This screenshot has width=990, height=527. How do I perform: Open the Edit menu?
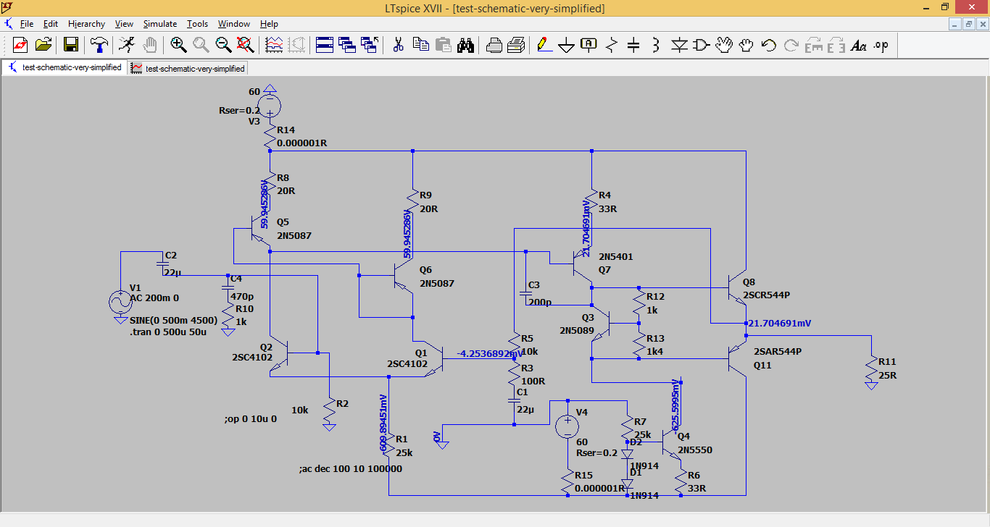click(50, 24)
